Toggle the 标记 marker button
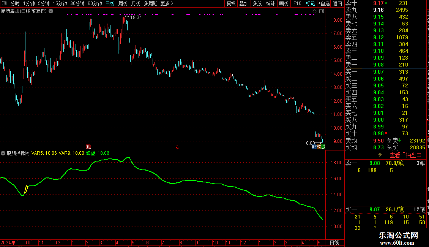This screenshot has height=247, width=429. pos(310,3)
